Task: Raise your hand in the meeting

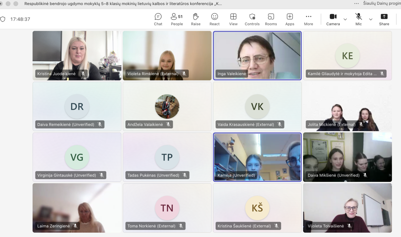Action: pos(196,19)
